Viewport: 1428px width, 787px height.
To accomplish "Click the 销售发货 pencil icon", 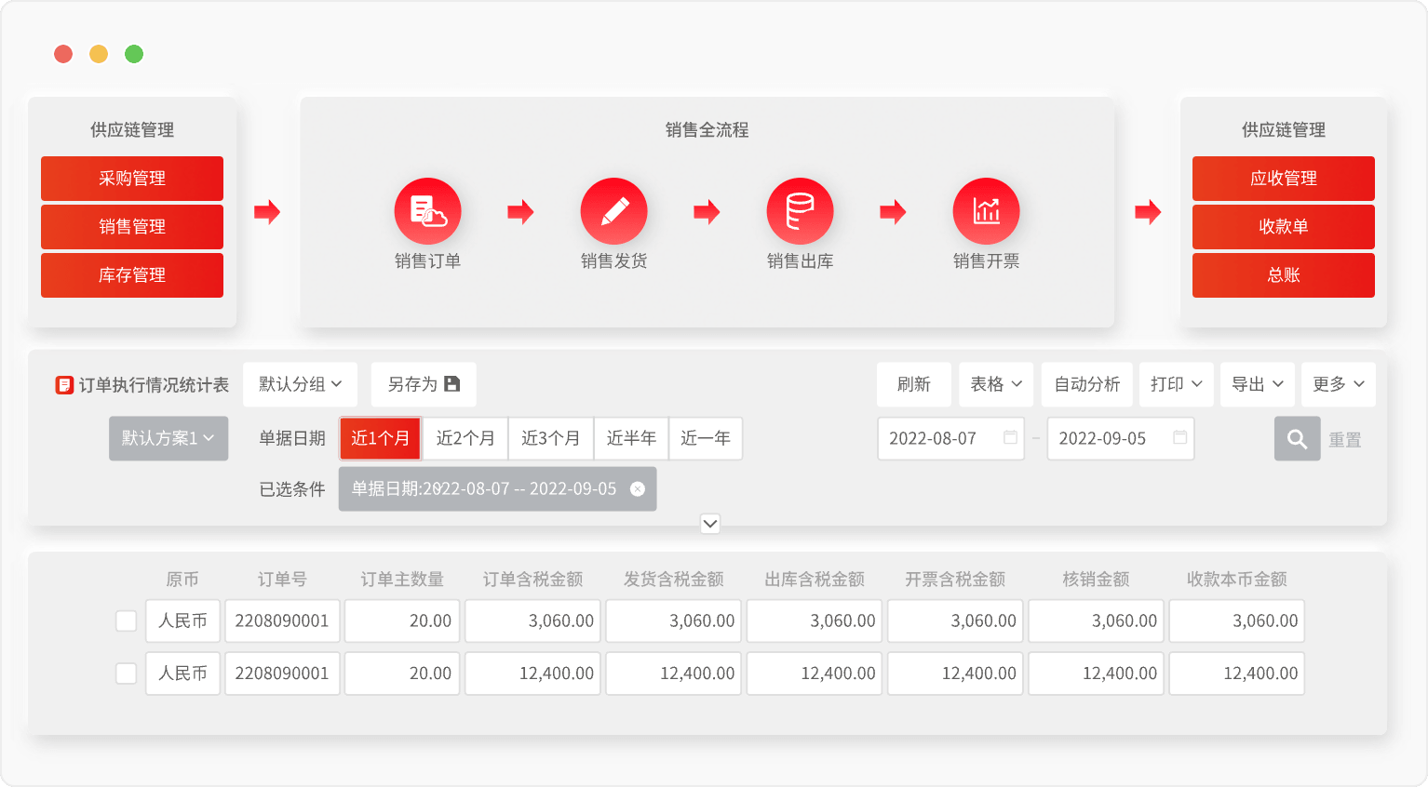I will pyautogui.click(x=613, y=211).
